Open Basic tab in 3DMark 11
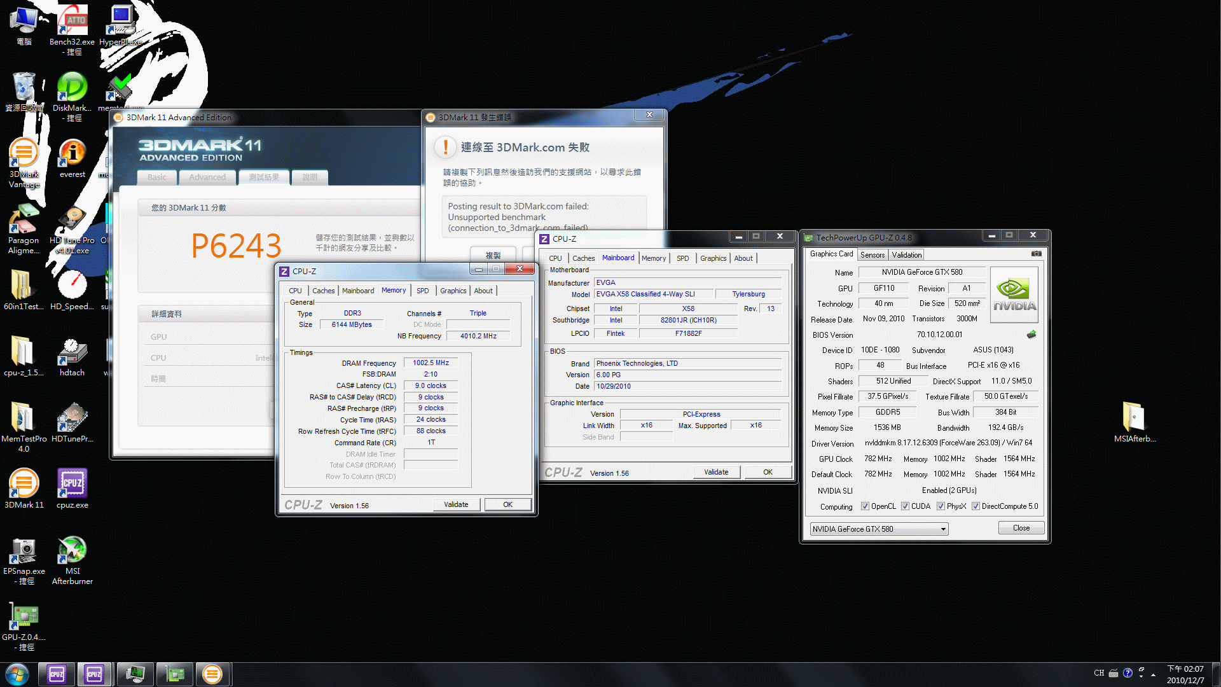Image resolution: width=1221 pixels, height=687 pixels. pos(156,177)
